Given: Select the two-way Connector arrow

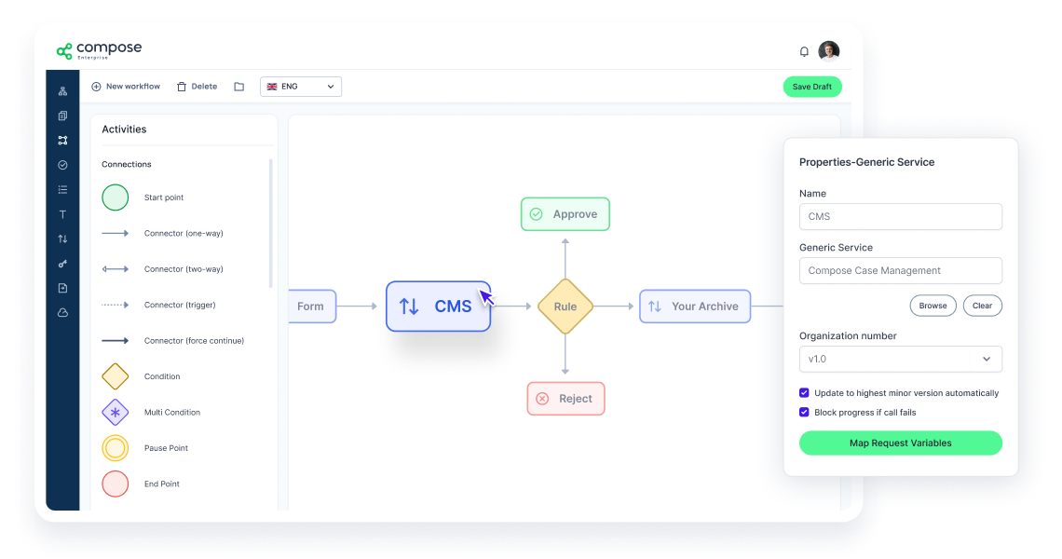Looking at the screenshot, I should (x=116, y=269).
